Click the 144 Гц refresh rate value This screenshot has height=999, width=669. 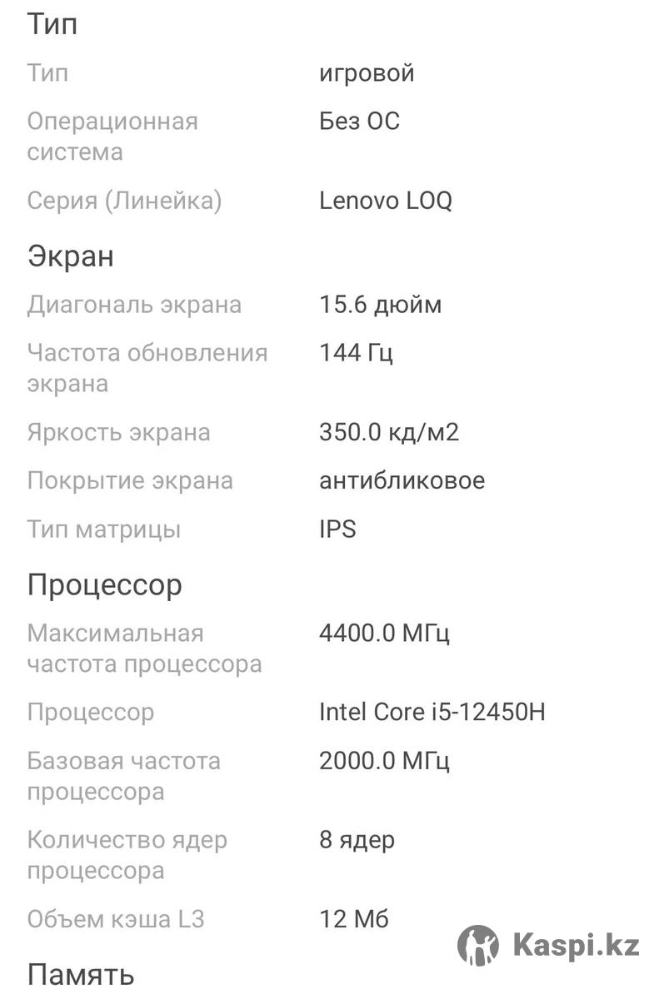pyautogui.click(x=357, y=353)
